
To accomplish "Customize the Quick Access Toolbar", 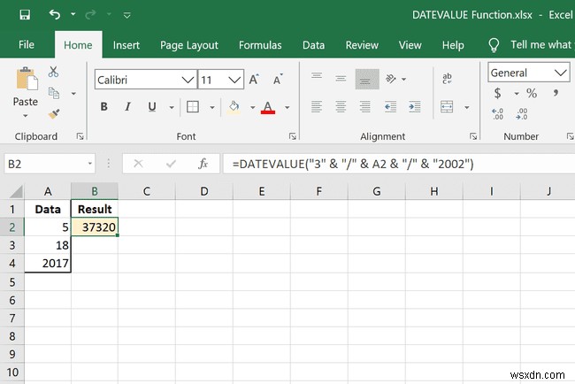I will [126, 15].
